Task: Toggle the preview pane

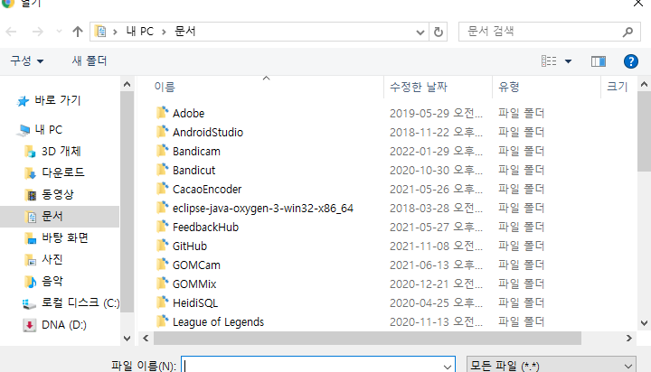Action: [599, 61]
